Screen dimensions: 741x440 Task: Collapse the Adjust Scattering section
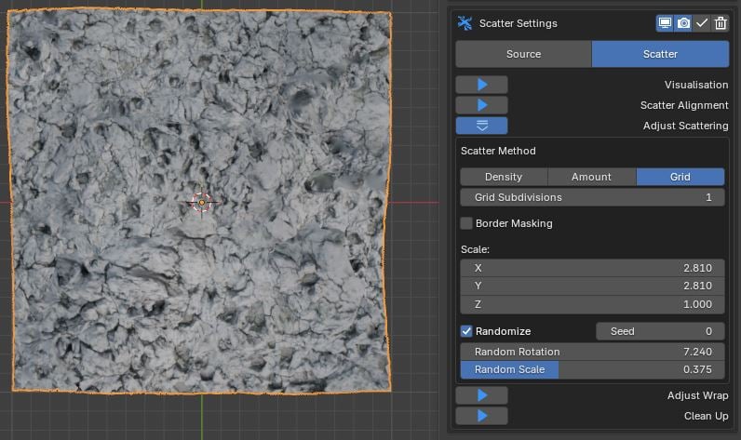[481, 126]
